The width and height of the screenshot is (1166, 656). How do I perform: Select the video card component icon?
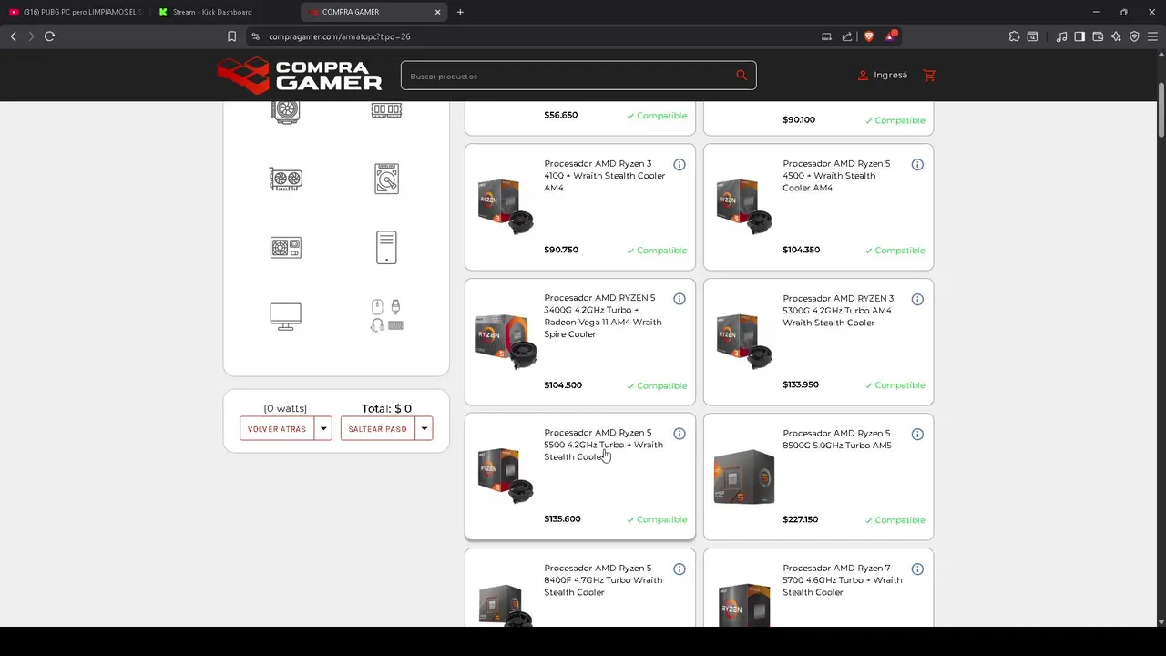click(286, 179)
